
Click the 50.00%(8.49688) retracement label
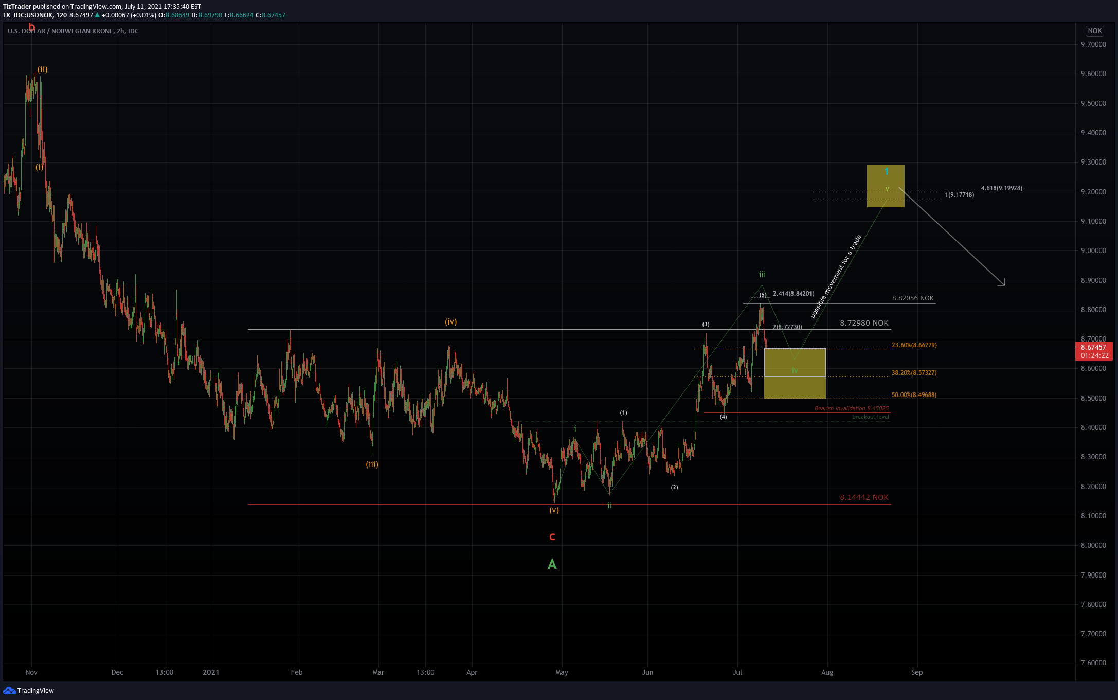pyautogui.click(x=914, y=395)
